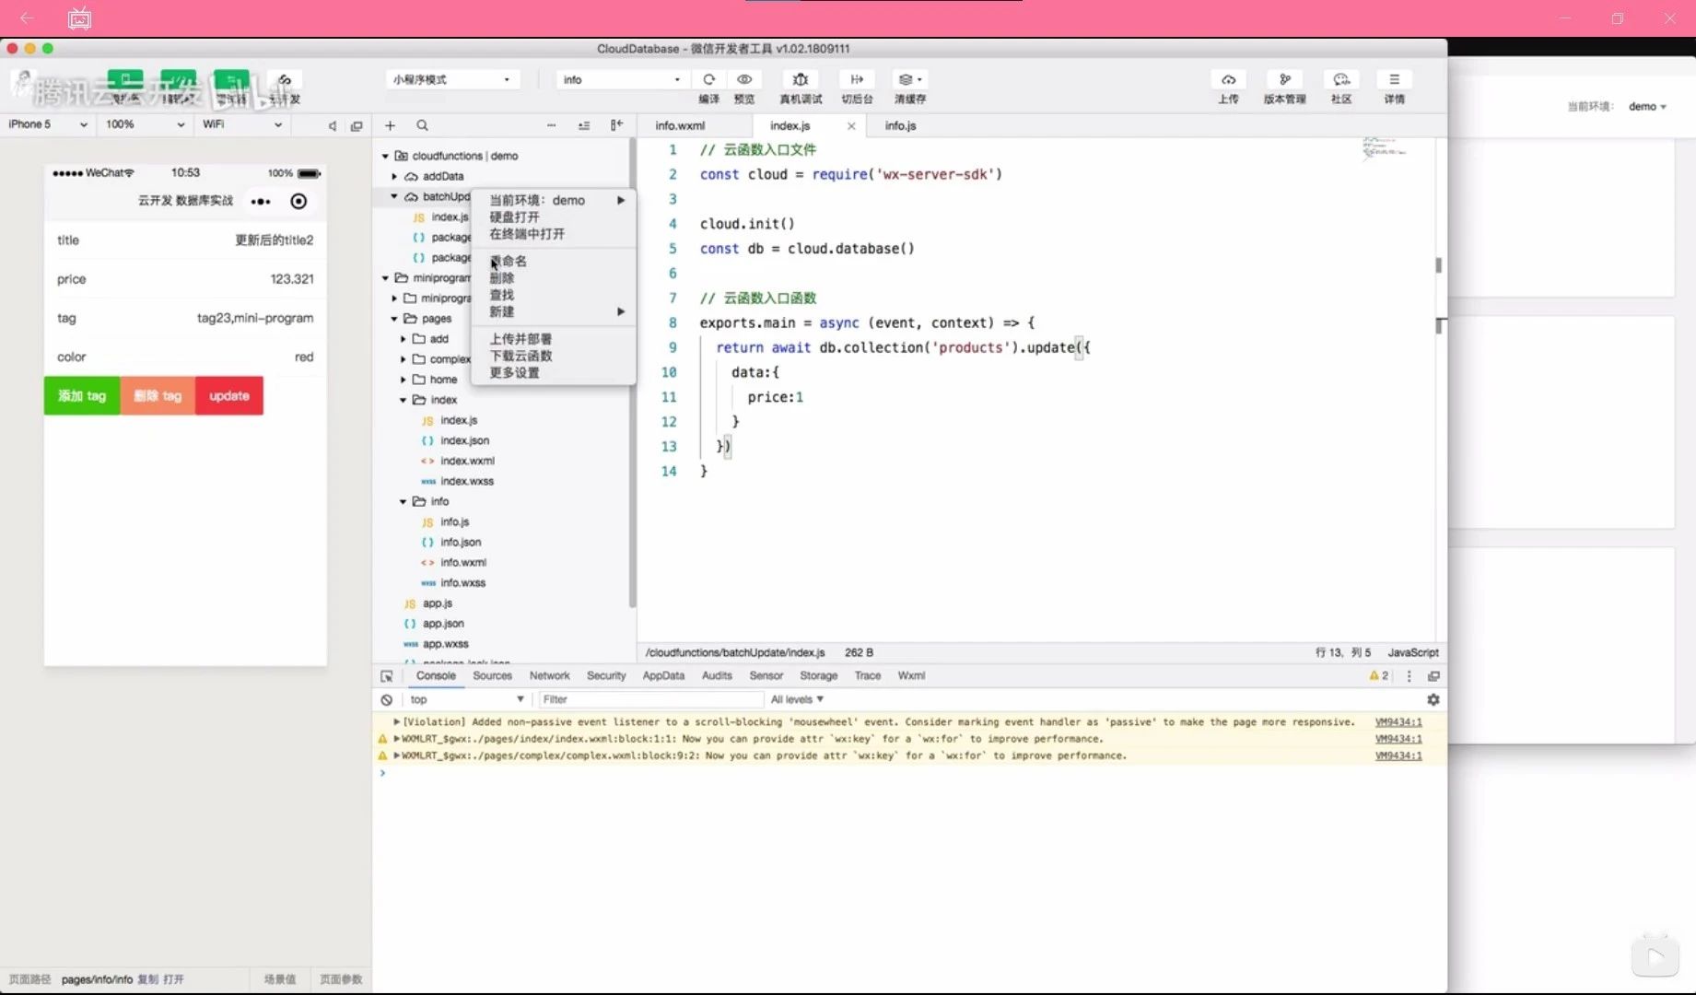Open the console top context dropdown

[466, 699]
